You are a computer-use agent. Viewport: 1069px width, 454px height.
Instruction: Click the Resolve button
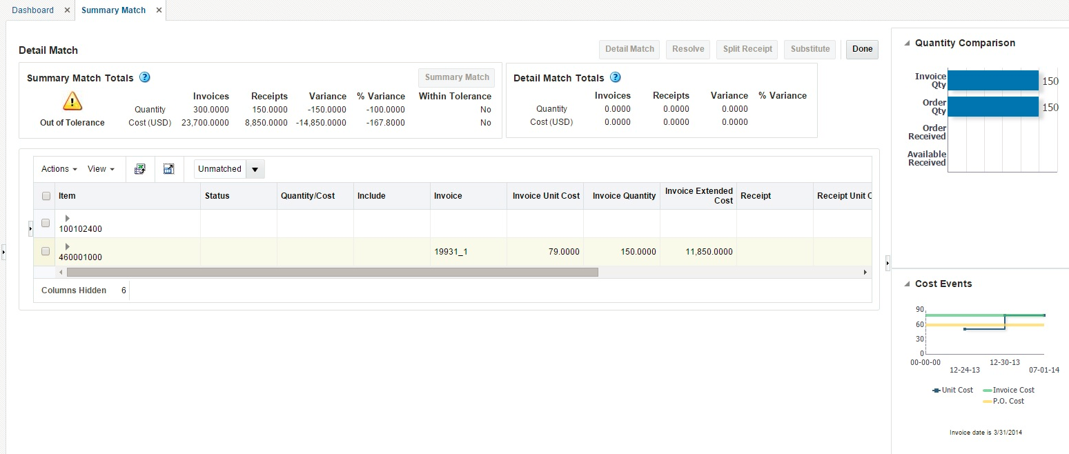[x=688, y=49]
